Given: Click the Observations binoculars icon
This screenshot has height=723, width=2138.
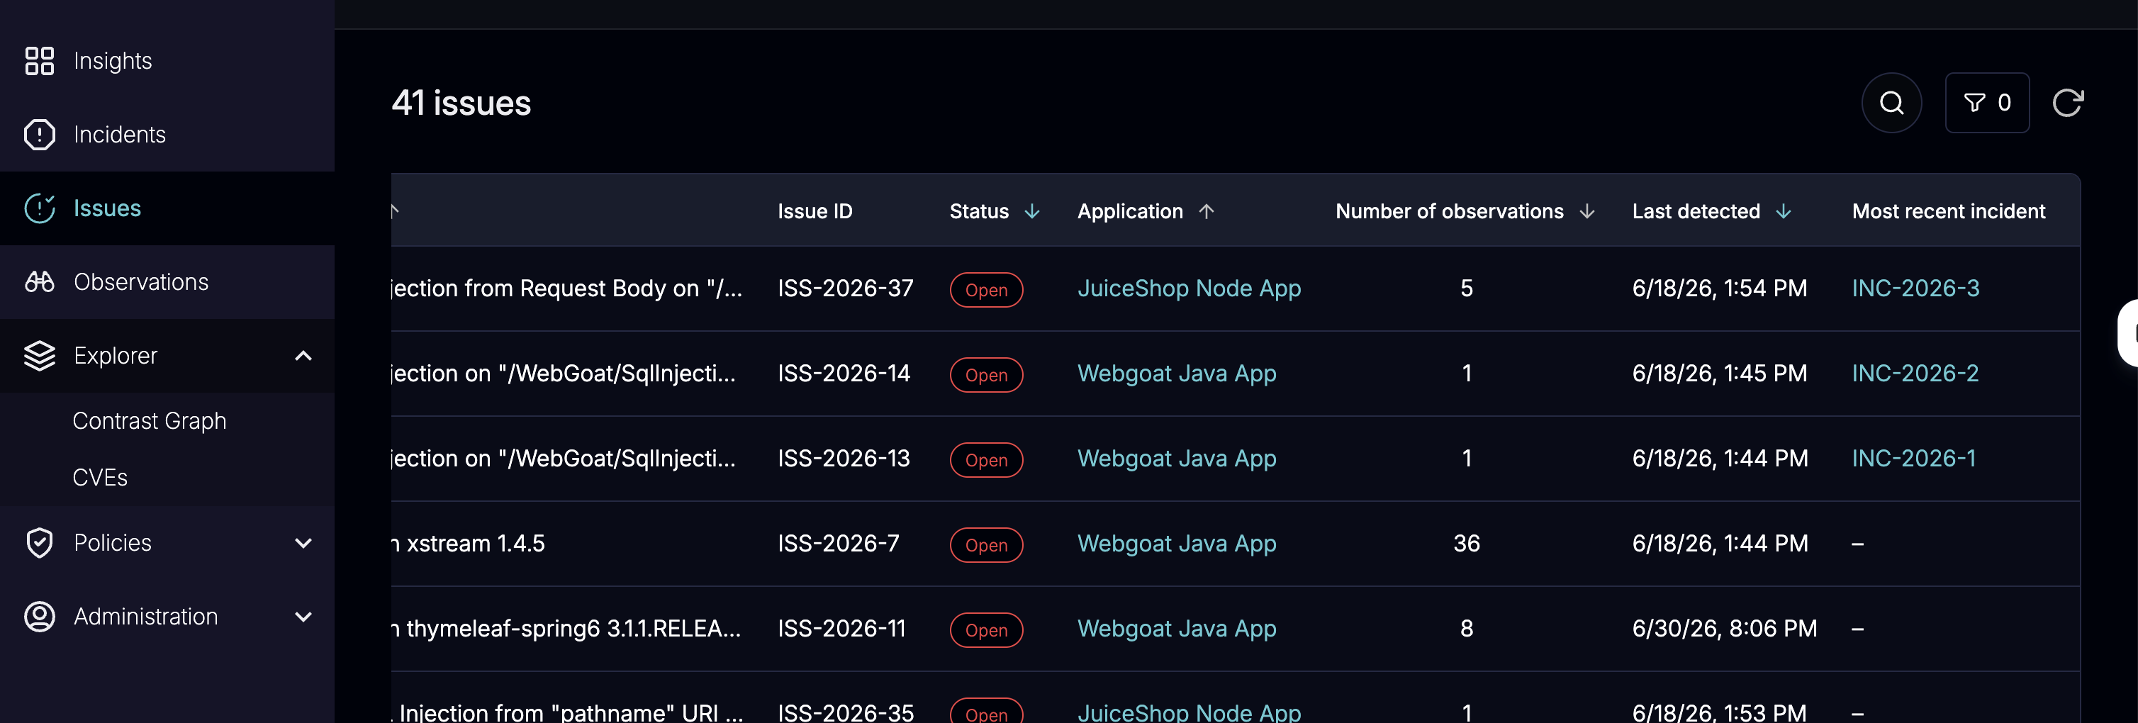Looking at the screenshot, I should 39,282.
